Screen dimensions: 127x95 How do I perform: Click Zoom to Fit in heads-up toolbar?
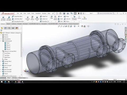click(x=59, y=26)
